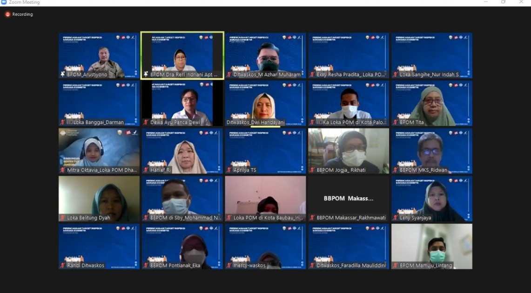Select Ditwaskos_Dwi Handayani's video tile
Viewport: 531px width, 293px height.
point(265,103)
